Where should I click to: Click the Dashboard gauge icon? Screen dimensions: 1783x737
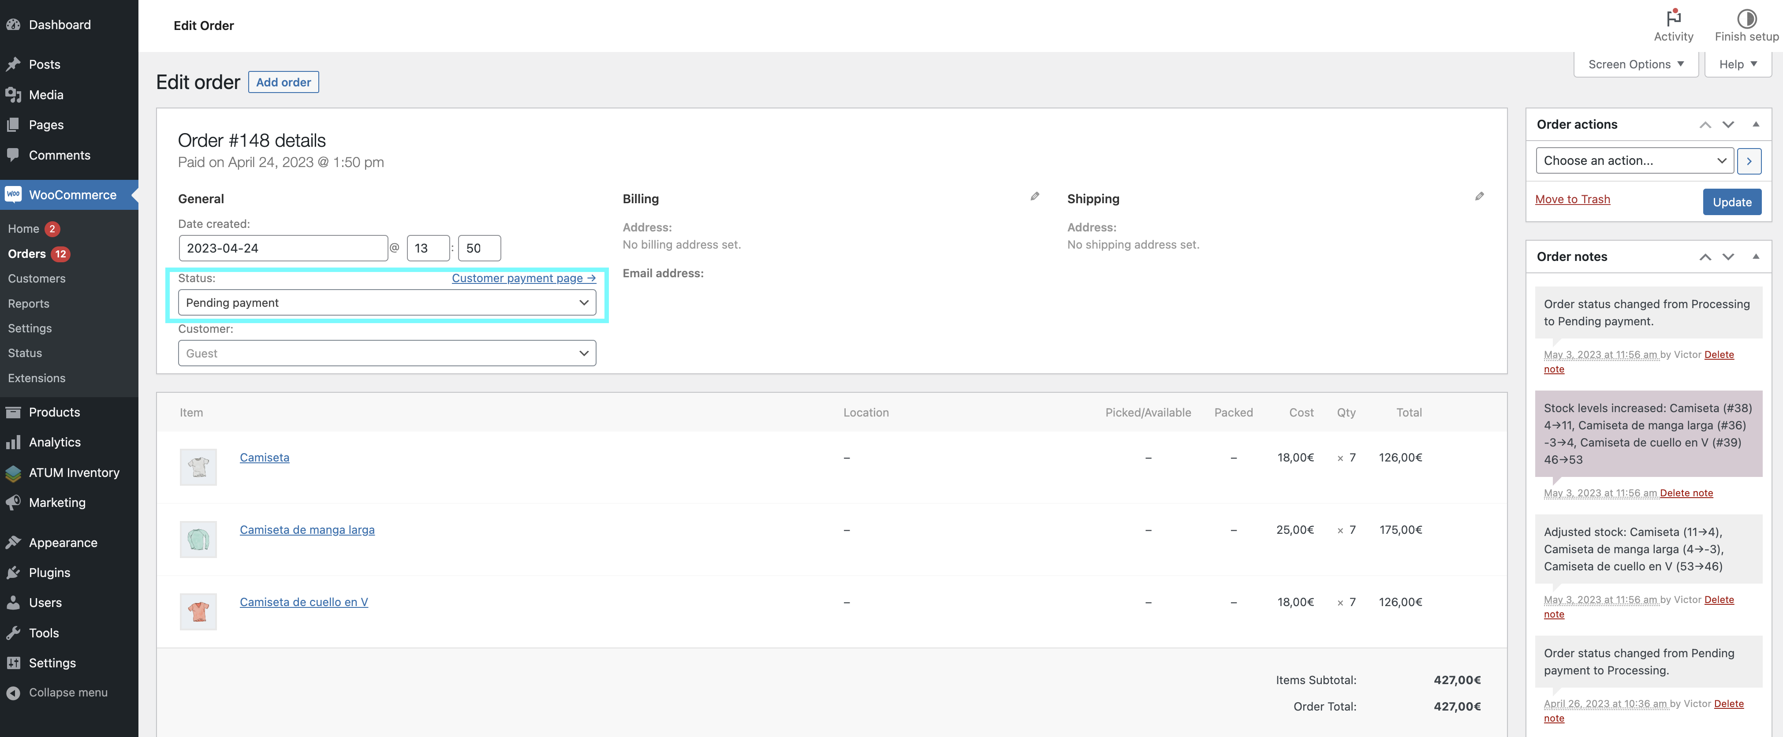click(13, 25)
